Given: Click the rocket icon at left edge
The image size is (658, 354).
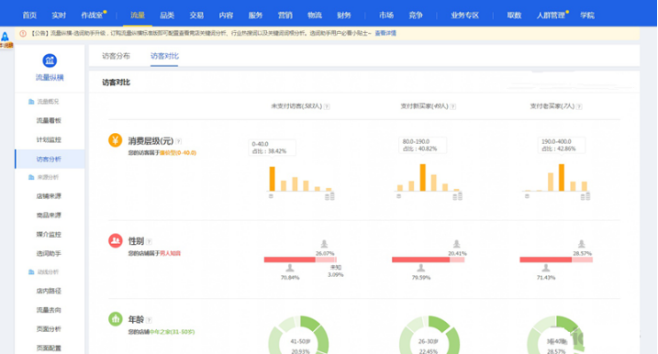Looking at the screenshot, I should pyautogui.click(x=5, y=37).
